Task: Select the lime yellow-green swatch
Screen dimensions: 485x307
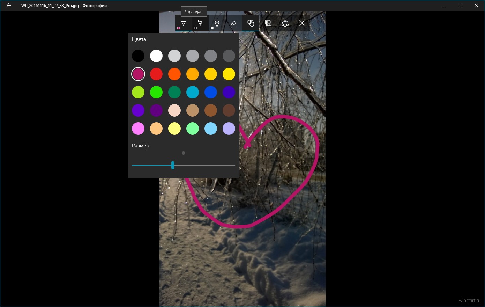Action: click(138, 92)
